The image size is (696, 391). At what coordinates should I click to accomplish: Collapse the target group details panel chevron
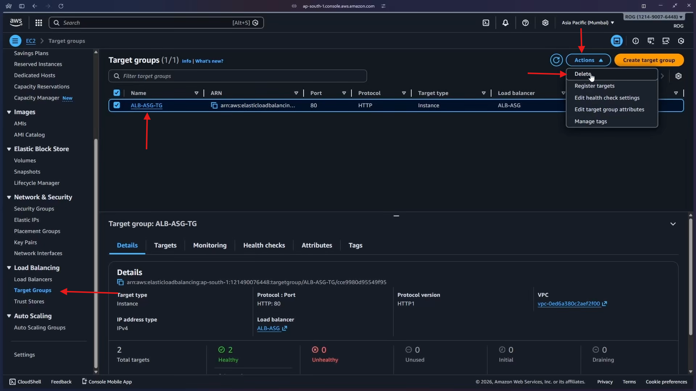tap(673, 224)
